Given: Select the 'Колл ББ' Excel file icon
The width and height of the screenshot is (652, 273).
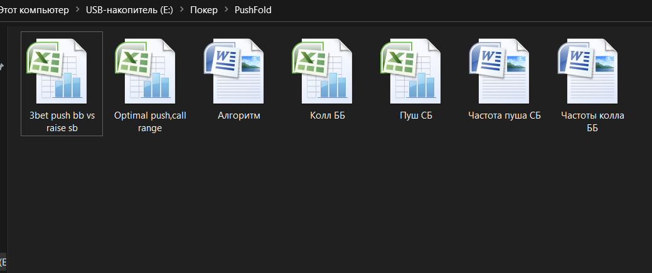Looking at the screenshot, I should [323, 71].
